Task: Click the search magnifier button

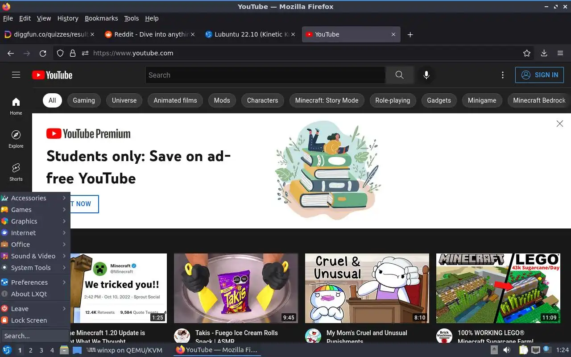Action: pyautogui.click(x=399, y=75)
